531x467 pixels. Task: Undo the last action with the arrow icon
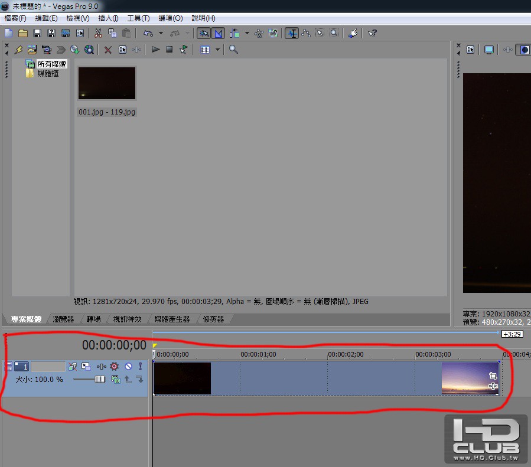(x=148, y=33)
